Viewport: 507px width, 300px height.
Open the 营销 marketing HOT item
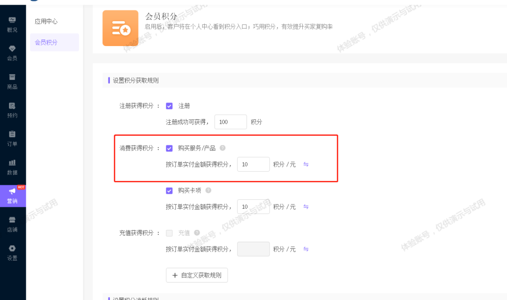click(x=12, y=196)
